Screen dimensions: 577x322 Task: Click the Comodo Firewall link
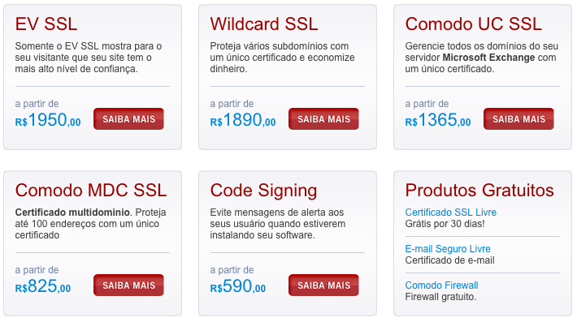click(x=441, y=286)
